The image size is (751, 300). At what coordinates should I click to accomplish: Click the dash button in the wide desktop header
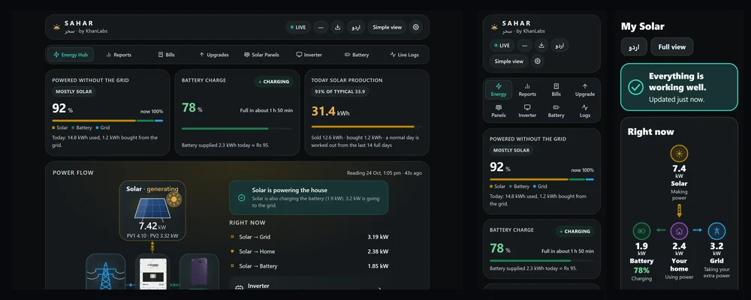tap(321, 27)
